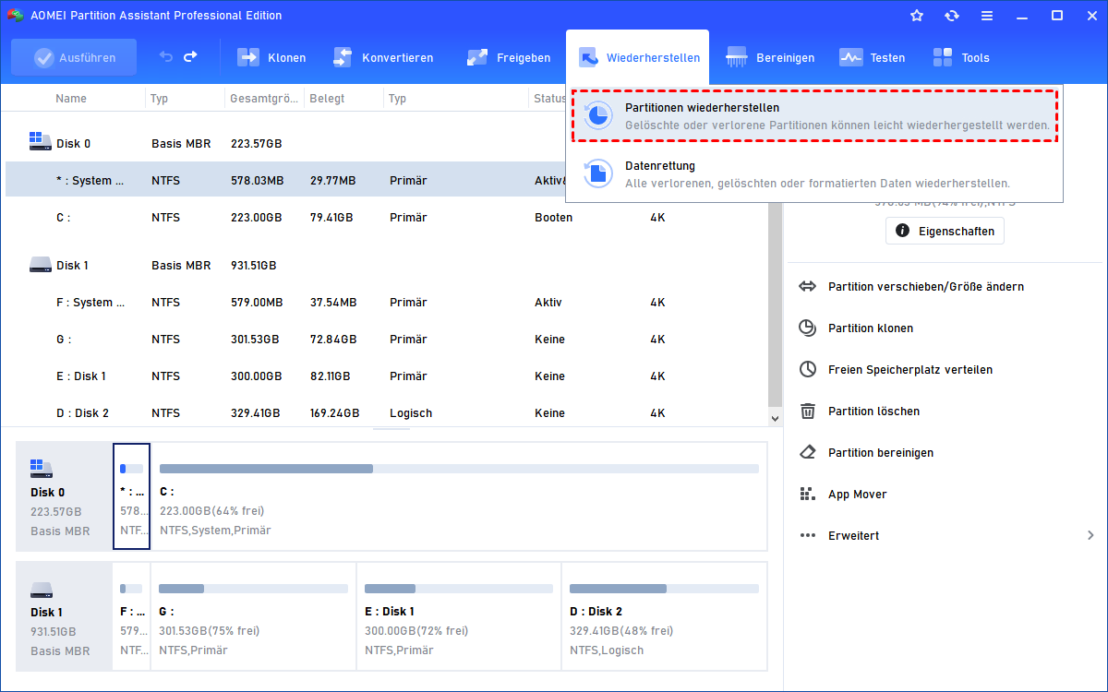Click the Testen waveform icon
The width and height of the screenshot is (1108, 692).
tap(850, 57)
